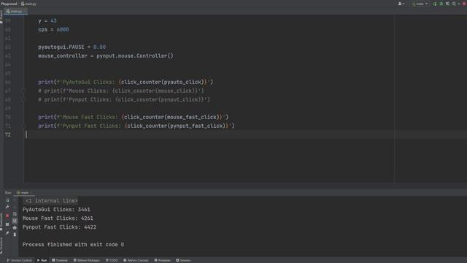
Task: Click the fold marker at line 68
Action: (24, 99)
